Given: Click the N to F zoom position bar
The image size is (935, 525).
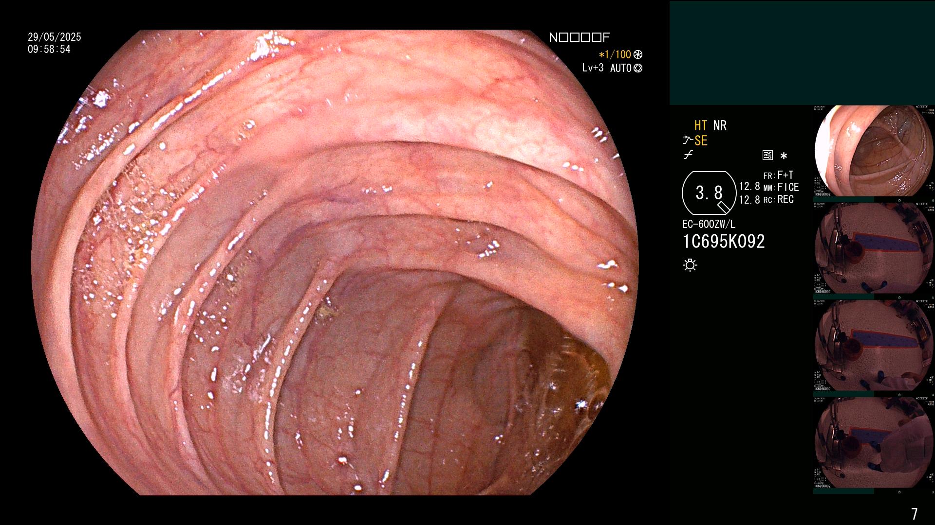Looking at the screenshot, I should pyautogui.click(x=579, y=37).
